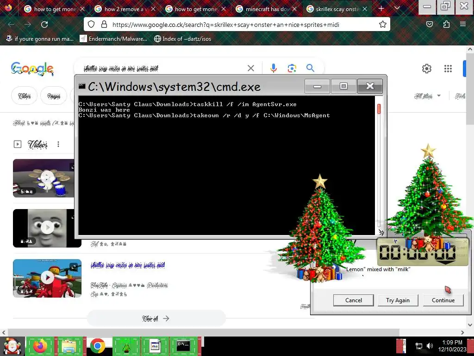The width and height of the screenshot is (474, 356).
Task: Open the volume tray icon
Action: click(x=430, y=346)
